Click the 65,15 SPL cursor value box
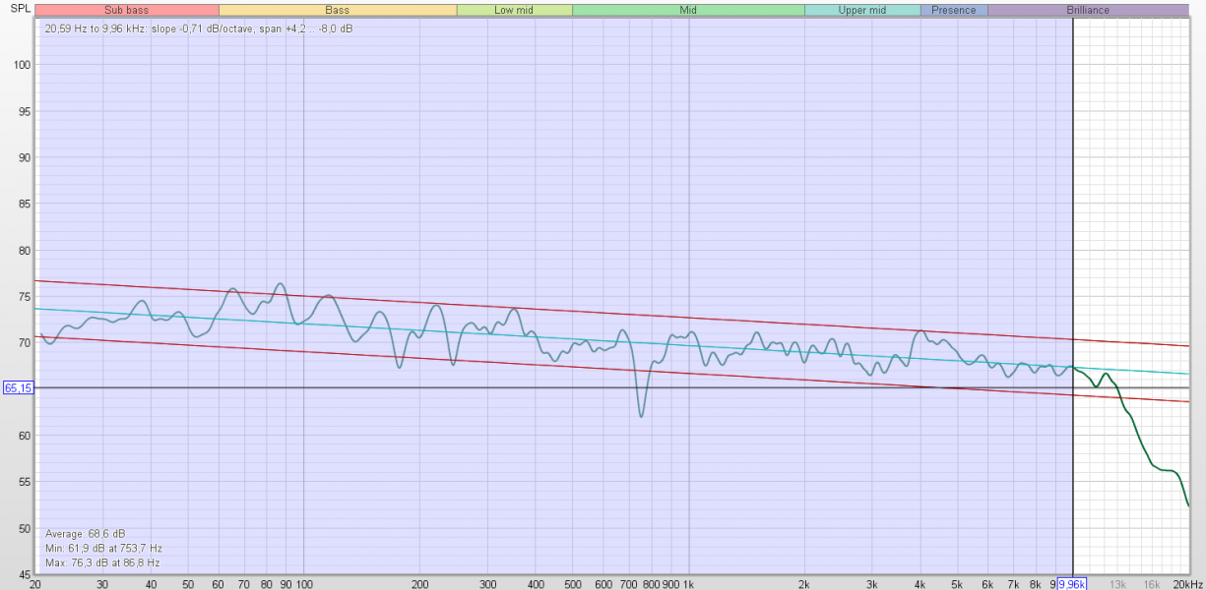 click(19, 388)
